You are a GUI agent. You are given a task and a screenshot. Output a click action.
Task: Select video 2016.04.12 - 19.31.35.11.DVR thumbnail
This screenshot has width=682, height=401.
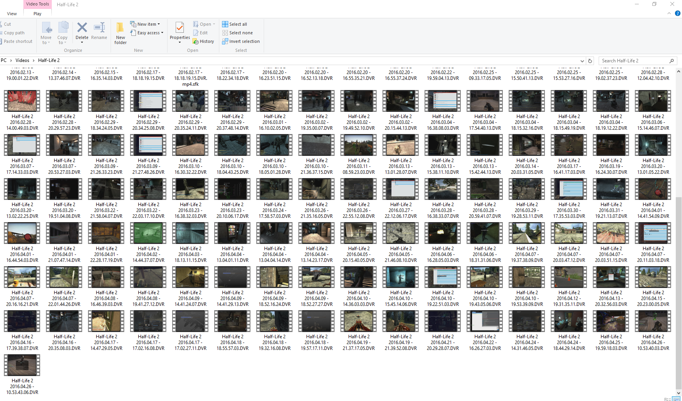point(569,277)
